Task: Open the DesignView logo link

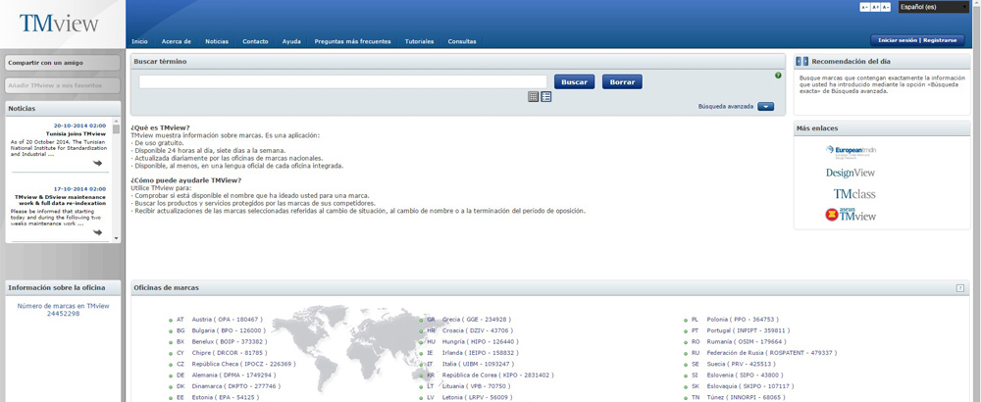Action: [x=851, y=173]
